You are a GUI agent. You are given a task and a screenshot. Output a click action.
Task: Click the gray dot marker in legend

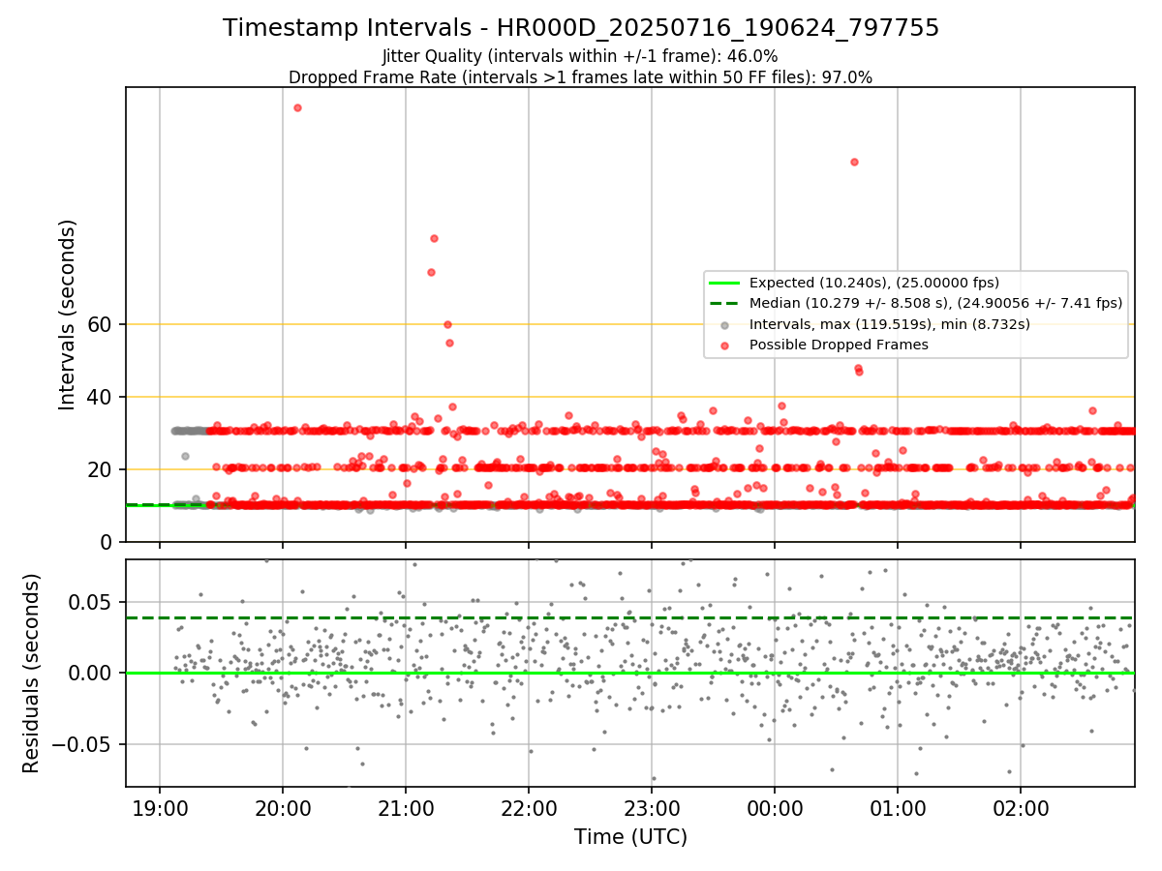click(x=724, y=324)
